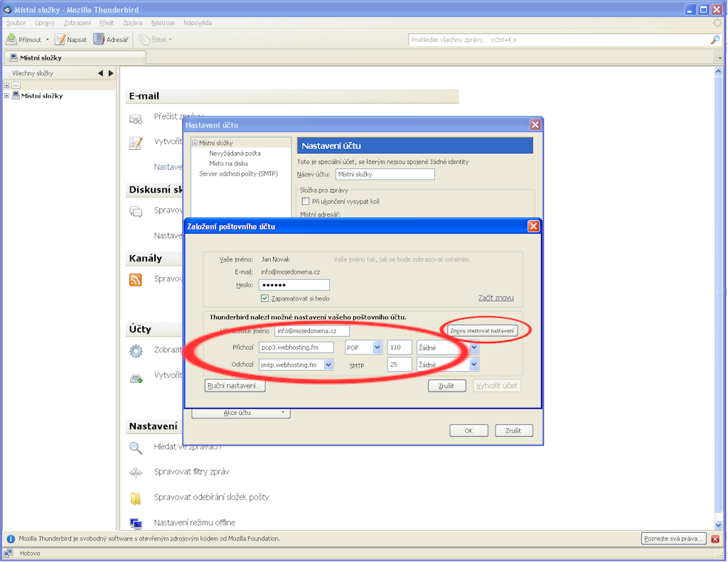Image resolution: width=728 pixels, height=562 pixels.
Task: Click the orange RSS feed icon under Kanály
Action: click(x=136, y=280)
